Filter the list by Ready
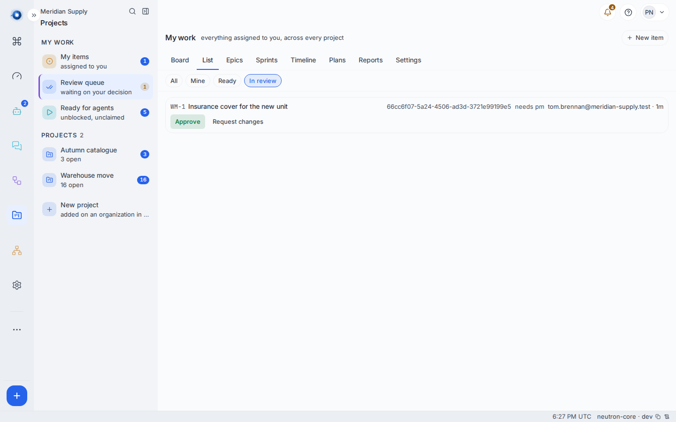The height and width of the screenshot is (422, 676). [x=227, y=81]
